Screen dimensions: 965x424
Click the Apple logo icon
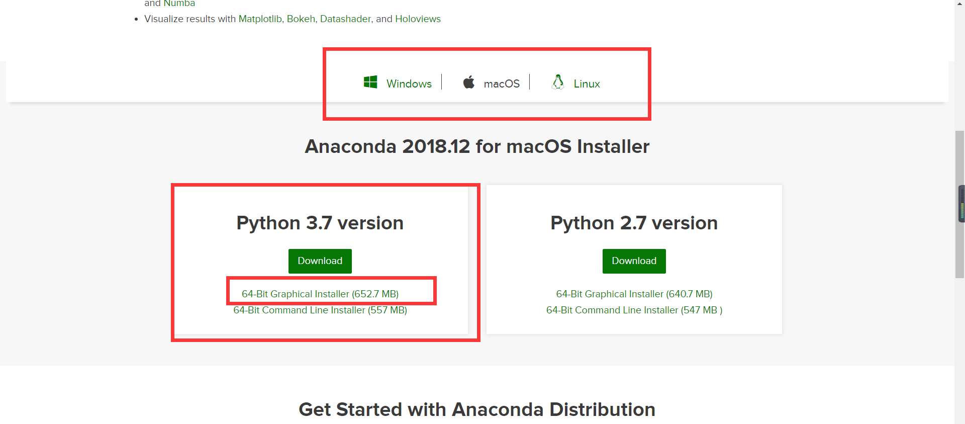(468, 82)
